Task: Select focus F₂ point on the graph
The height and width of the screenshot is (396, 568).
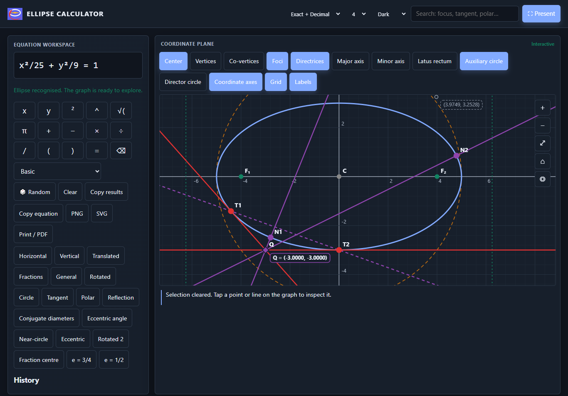Action: click(437, 177)
